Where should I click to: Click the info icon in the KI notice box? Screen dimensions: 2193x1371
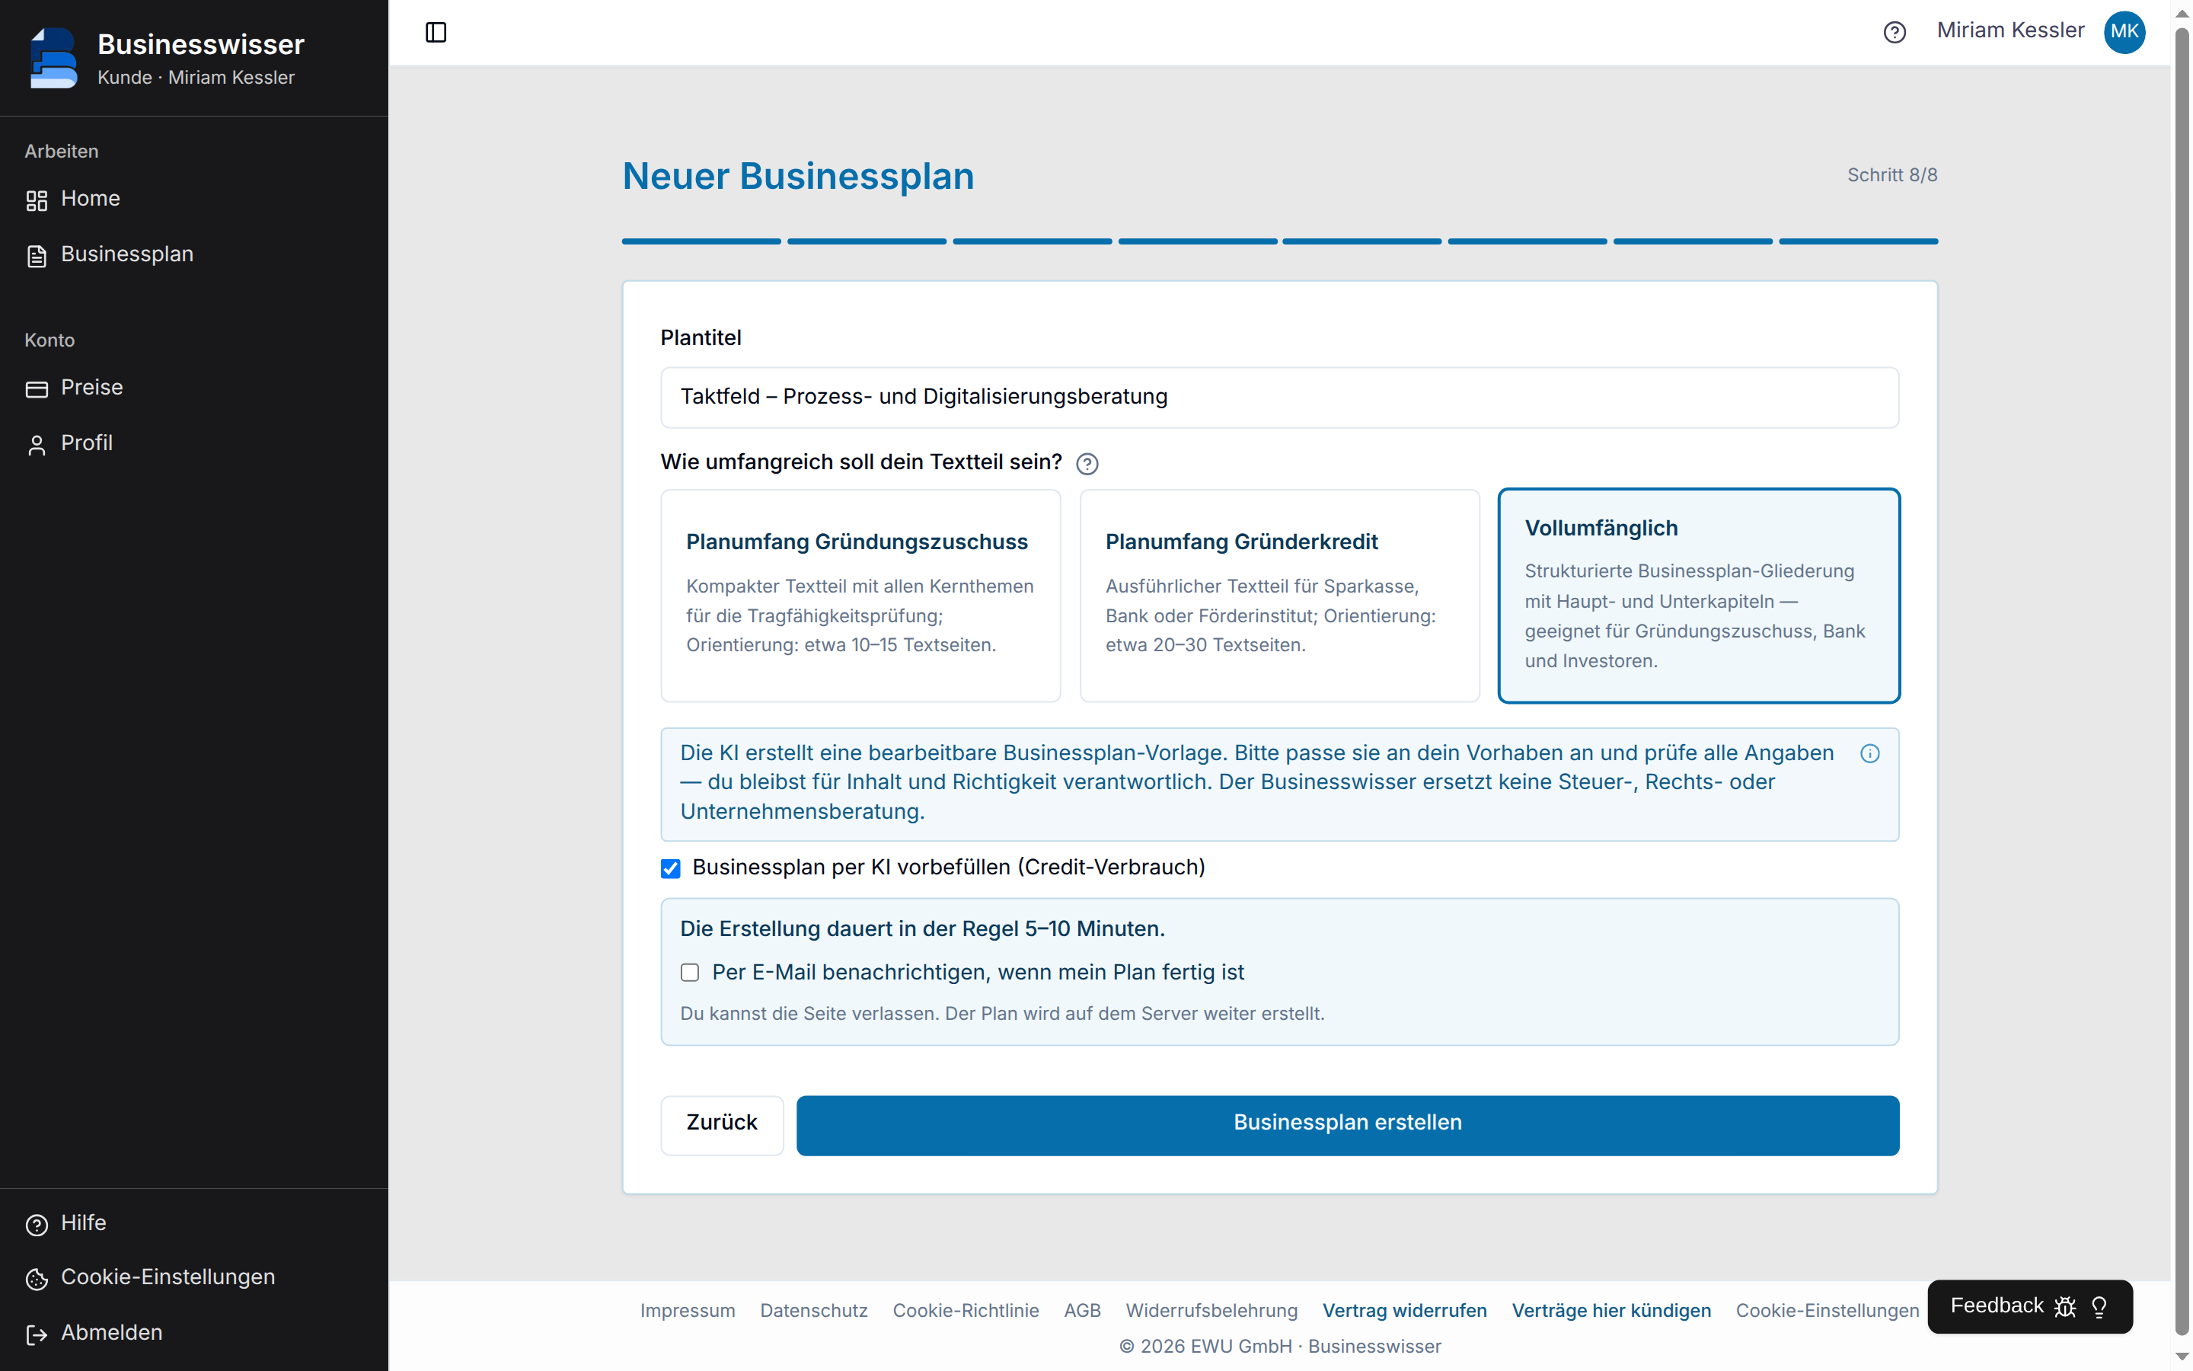click(x=1869, y=753)
